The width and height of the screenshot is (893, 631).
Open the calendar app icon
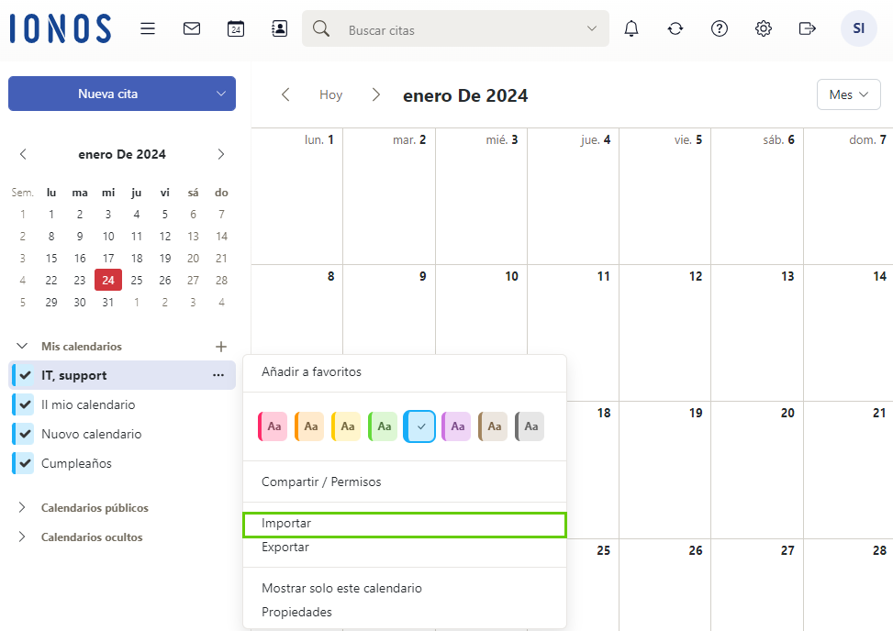coord(235,28)
